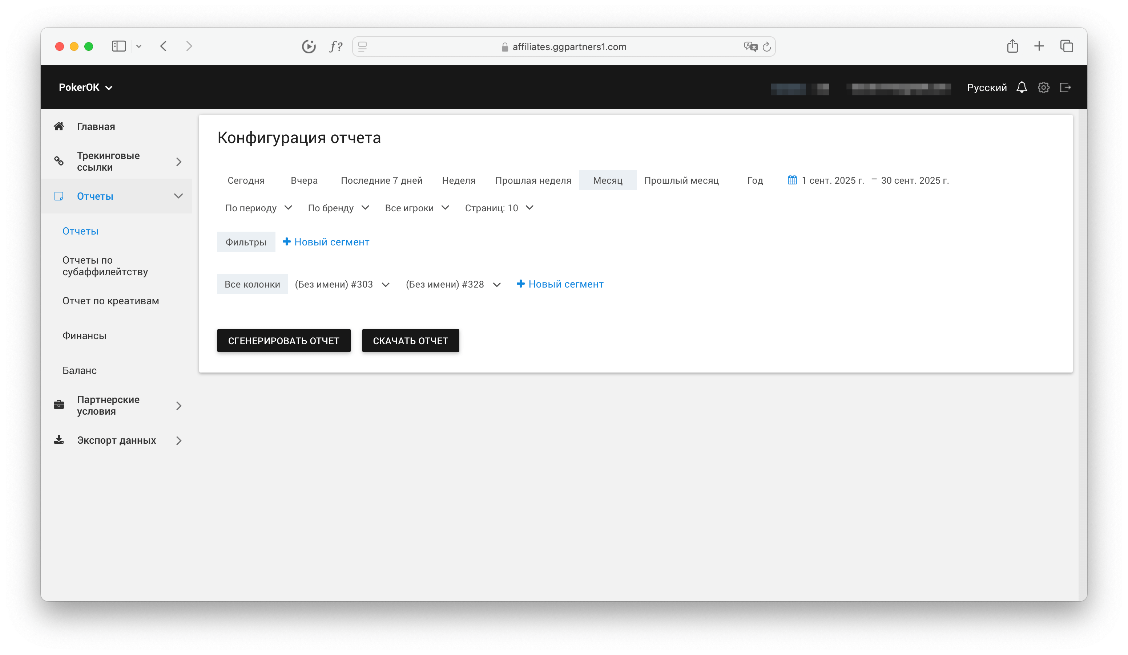The height and width of the screenshot is (655, 1128).
Task: Click the Партнерские условия briefcase icon
Action: point(59,405)
